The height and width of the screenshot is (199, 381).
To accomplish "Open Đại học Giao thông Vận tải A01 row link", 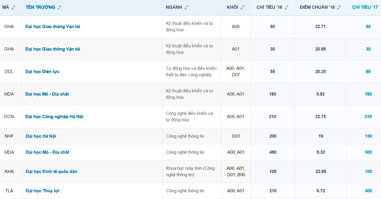I will click(53, 49).
